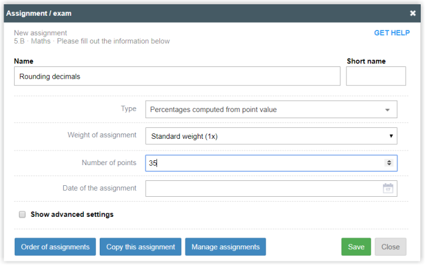Click the Save button
Image resolution: width=425 pixels, height=265 pixels.
click(x=356, y=247)
